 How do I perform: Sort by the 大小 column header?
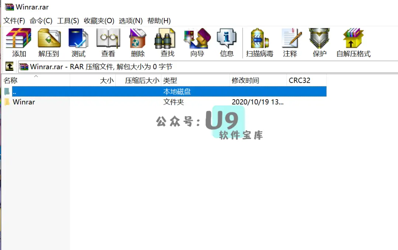coord(92,80)
